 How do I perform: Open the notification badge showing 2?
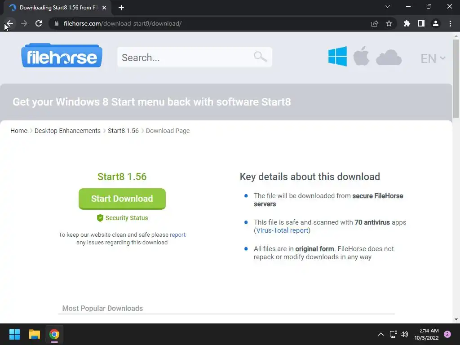pyautogui.click(x=447, y=334)
